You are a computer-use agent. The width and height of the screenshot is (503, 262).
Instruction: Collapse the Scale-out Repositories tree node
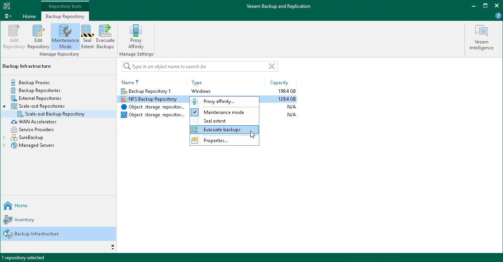(x=3, y=106)
